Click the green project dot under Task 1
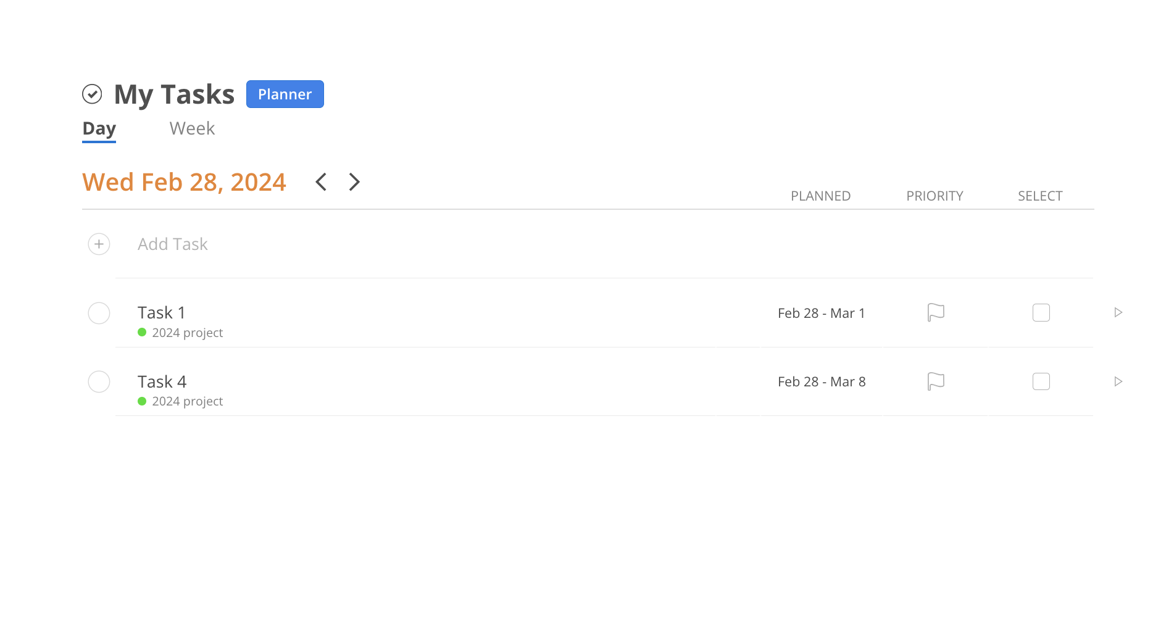The image size is (1174, 632). point(143,332)
